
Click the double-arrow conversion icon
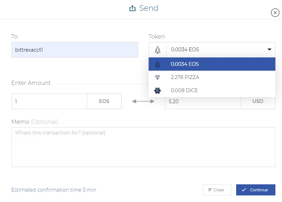tap(143, 102)
